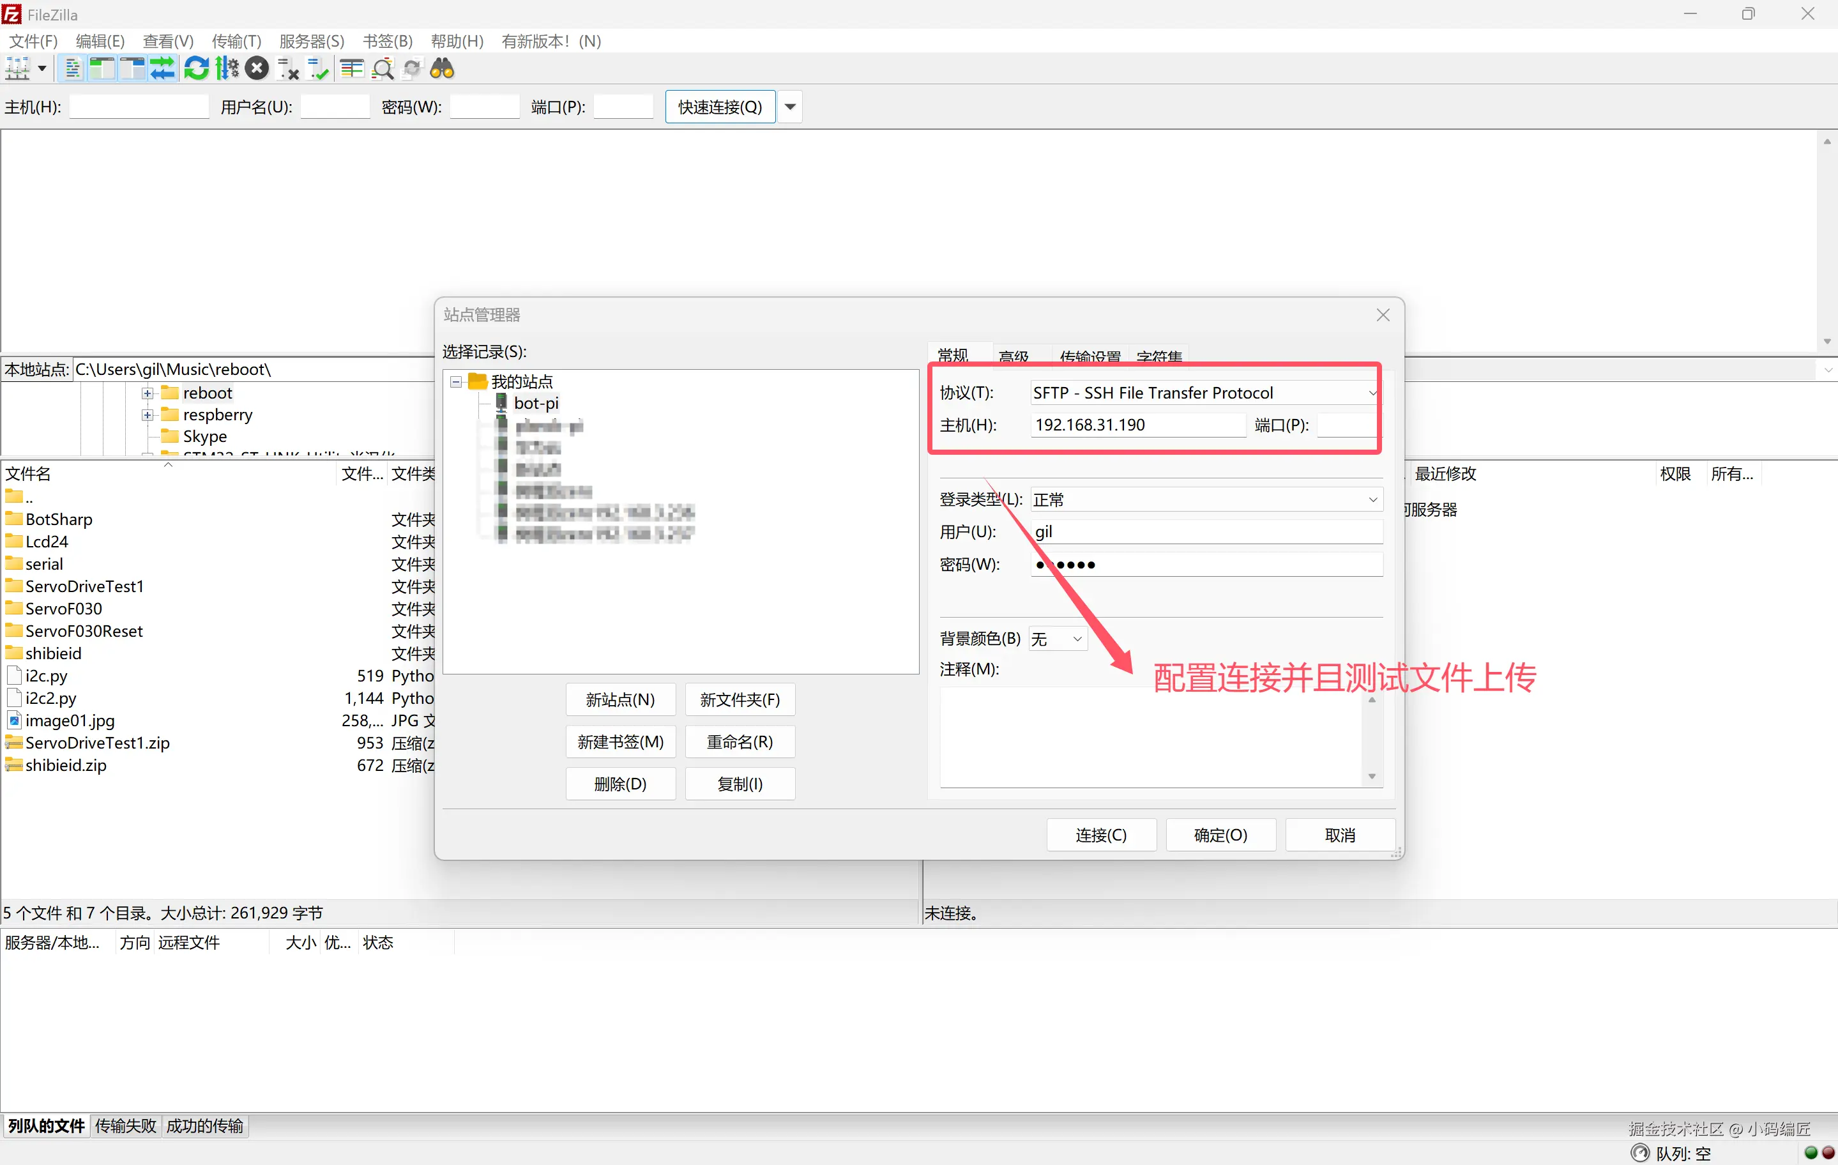Viewport: 1838px width, 1165px height.
Task: Click the process queue toggle icon
Action: (227, 69)
